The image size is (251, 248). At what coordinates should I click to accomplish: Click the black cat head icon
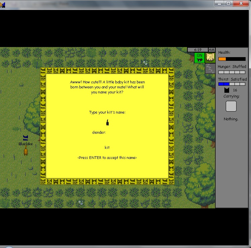click(x=226, y=90)
